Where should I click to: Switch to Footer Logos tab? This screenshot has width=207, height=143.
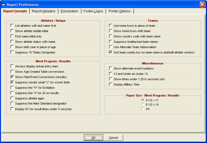tap(93, 11)
